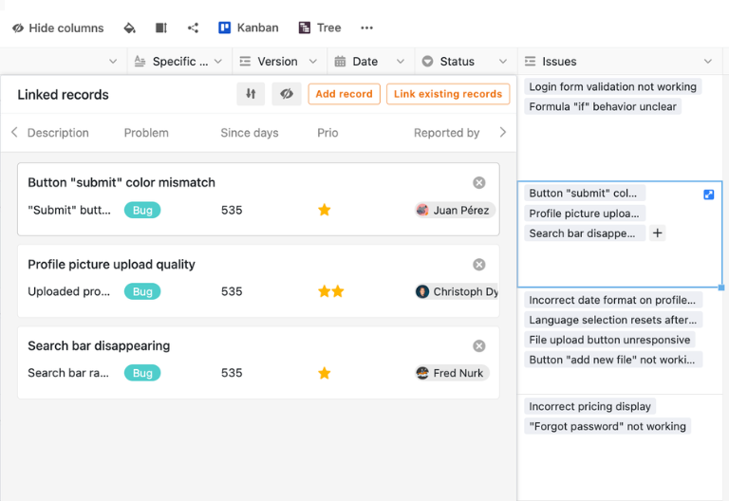Open Profile picture upload quality card title
The height and width of the screenshot is (501, 729).
[x=112, y=265]
